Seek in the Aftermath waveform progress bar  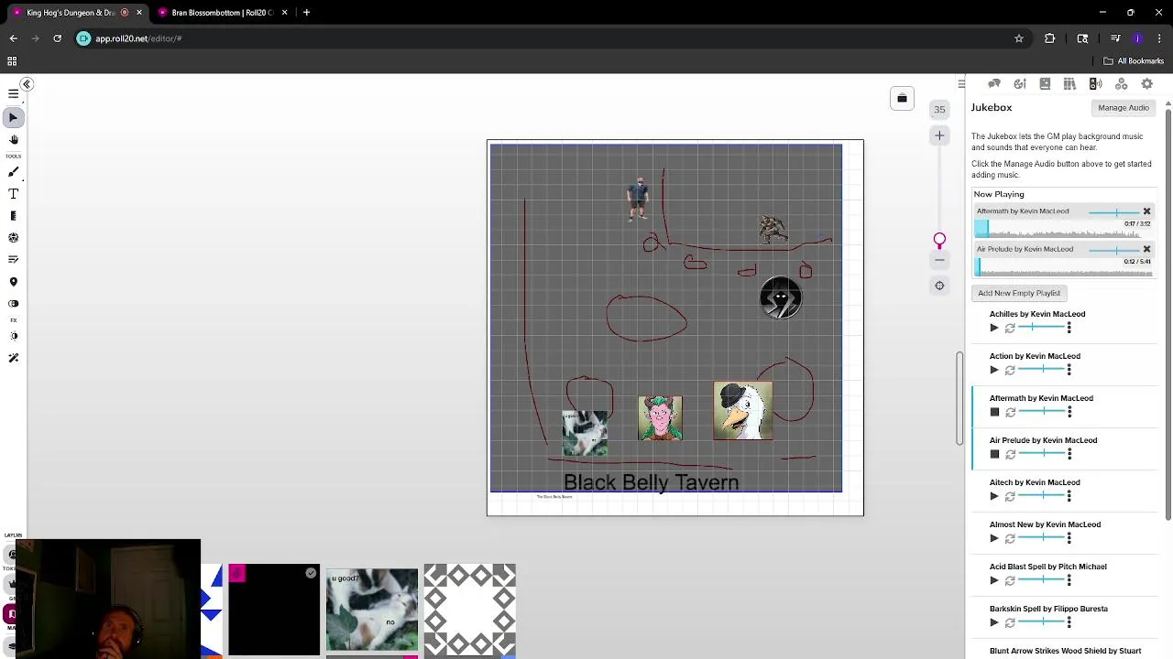click(x=1063, y=230)
